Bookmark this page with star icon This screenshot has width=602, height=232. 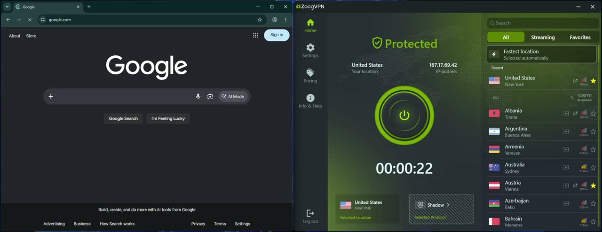coord(260,20)
